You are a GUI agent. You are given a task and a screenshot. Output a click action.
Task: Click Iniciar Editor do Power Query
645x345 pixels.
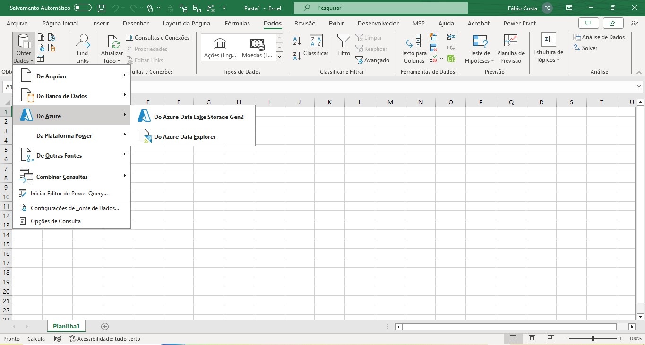click(x=71, y=193)
